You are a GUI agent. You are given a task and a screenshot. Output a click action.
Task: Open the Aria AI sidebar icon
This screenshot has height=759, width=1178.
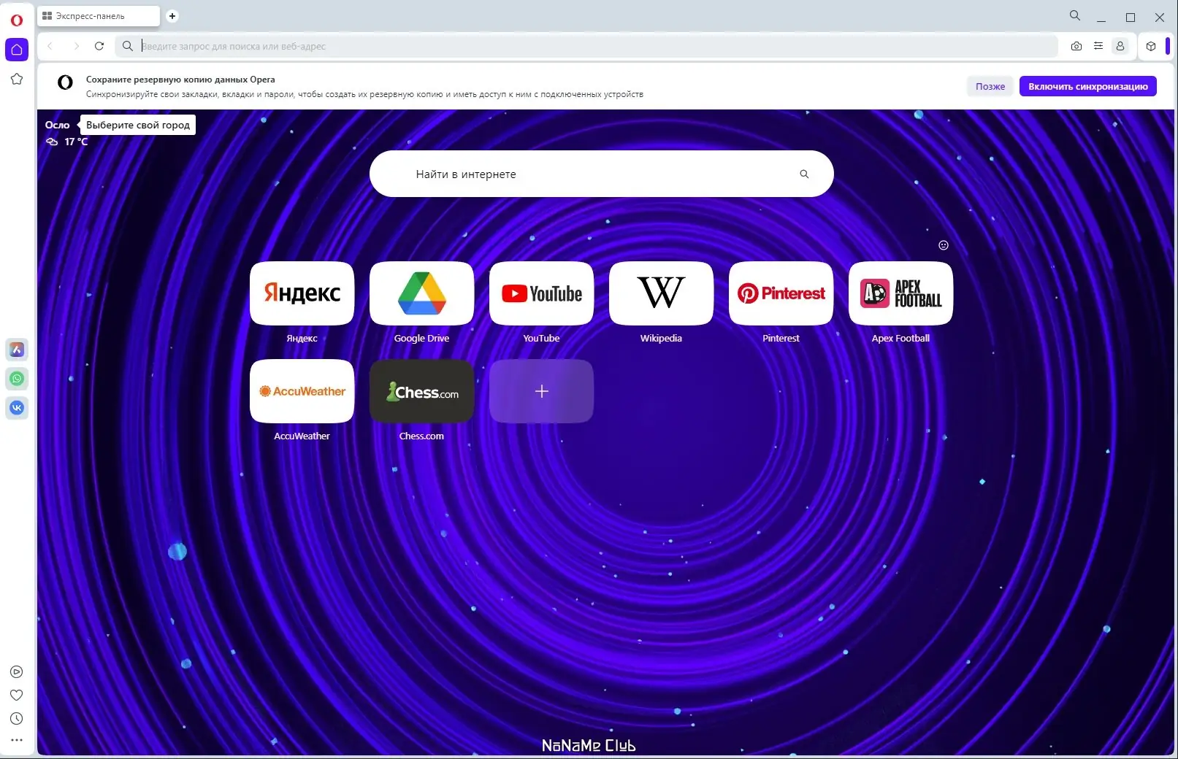coord(17,350)
